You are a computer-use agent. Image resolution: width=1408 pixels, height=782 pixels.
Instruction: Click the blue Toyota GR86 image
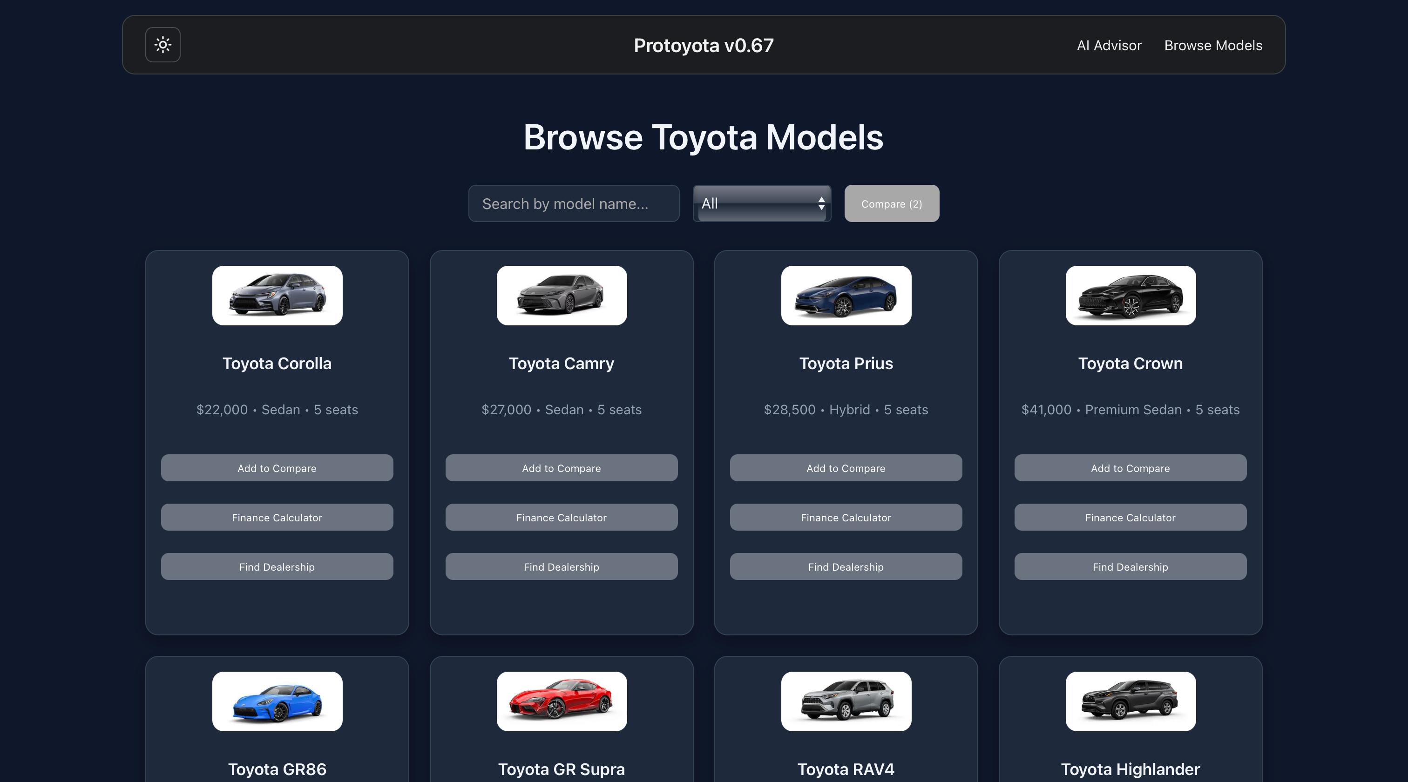[277, 701]
